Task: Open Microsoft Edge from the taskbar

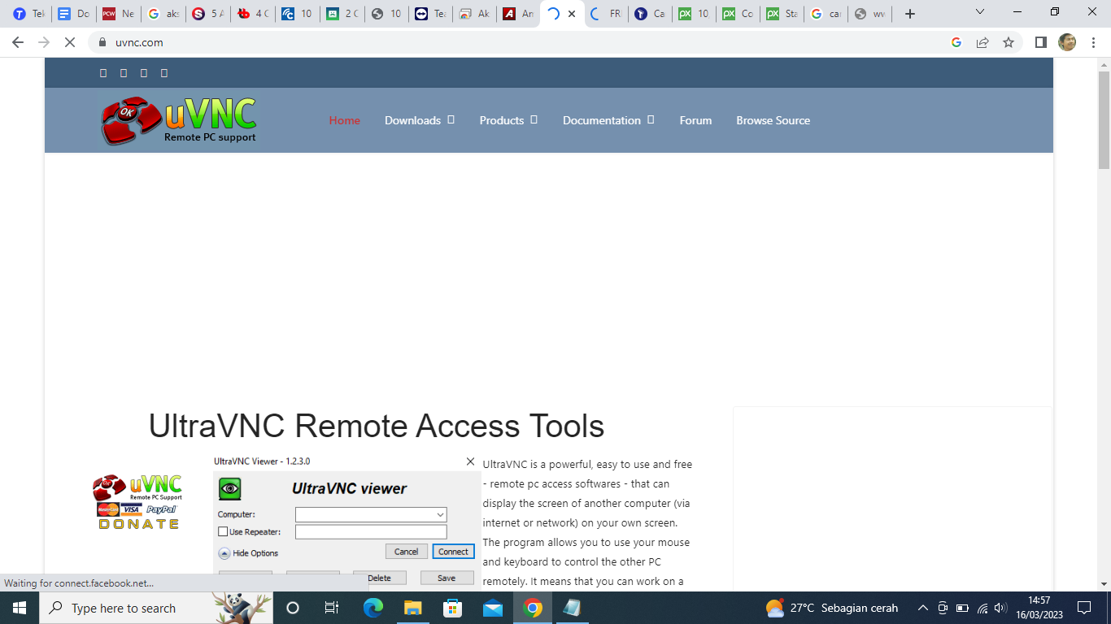Action: 373,608
